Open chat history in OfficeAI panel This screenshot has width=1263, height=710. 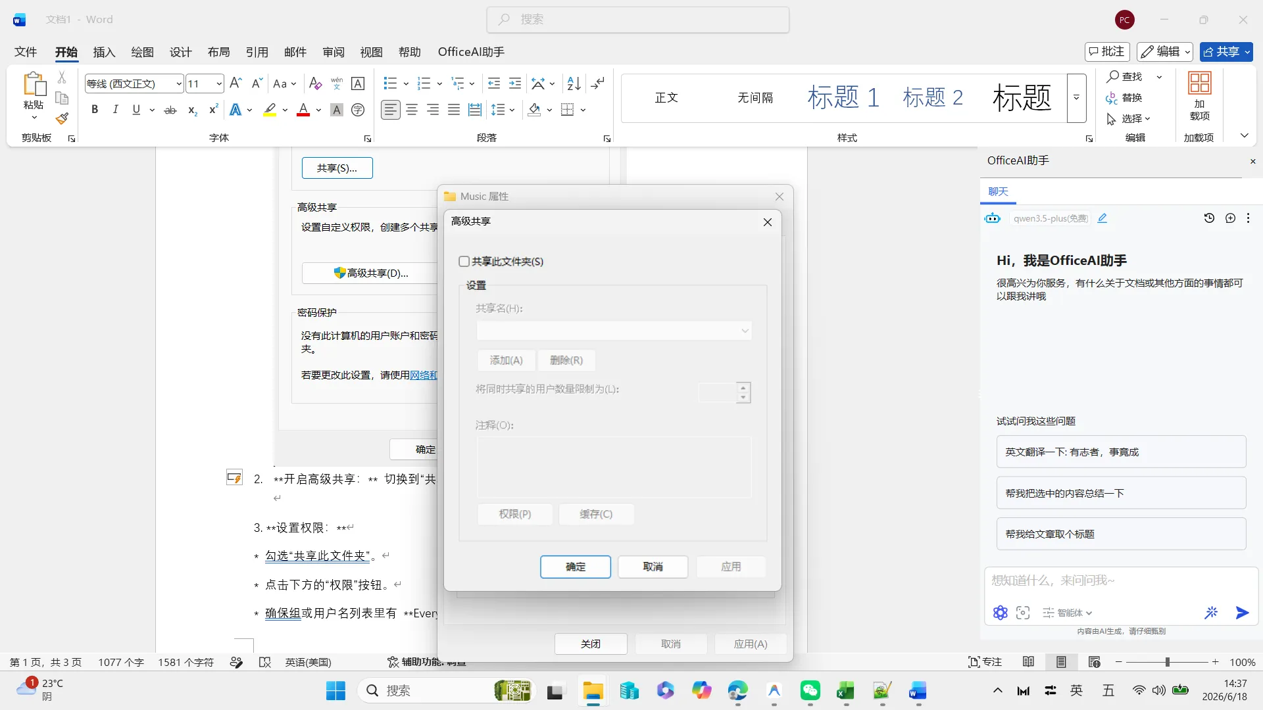tap(1209, 218)
